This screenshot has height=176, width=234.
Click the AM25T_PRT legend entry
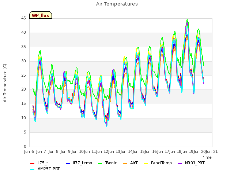[x=45, y=169]
